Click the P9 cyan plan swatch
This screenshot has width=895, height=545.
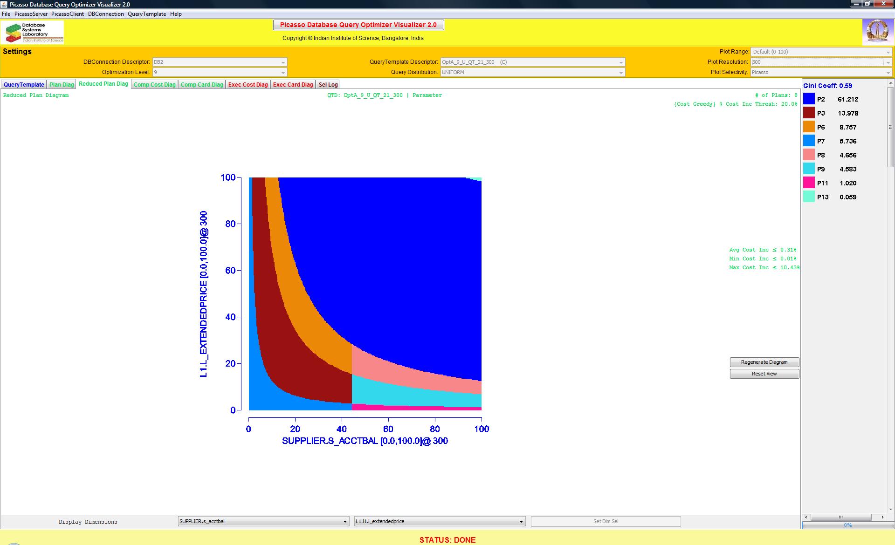[809, 169]
